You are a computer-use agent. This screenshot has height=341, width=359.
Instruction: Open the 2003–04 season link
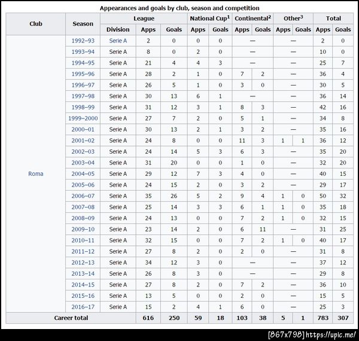[83, 163]
